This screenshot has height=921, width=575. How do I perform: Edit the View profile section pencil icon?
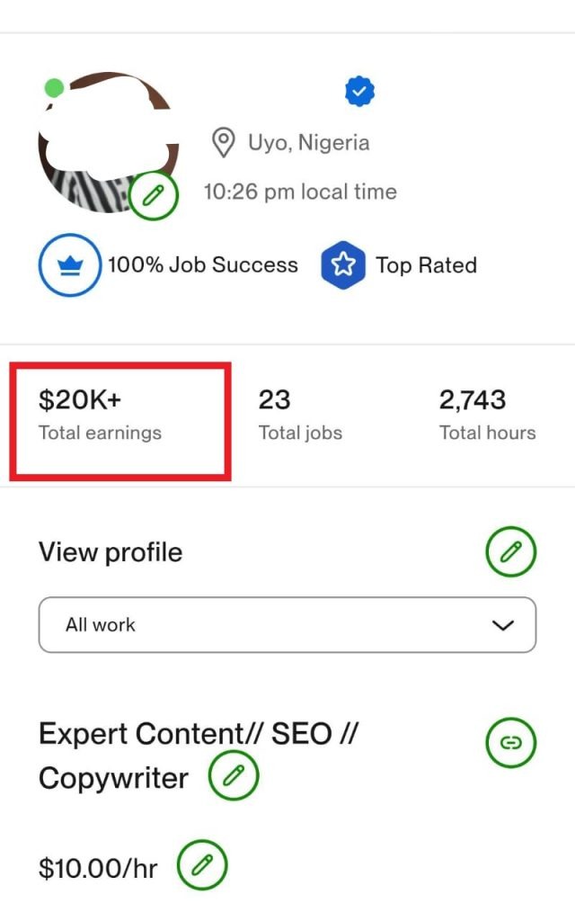click(x=510, y=552)
